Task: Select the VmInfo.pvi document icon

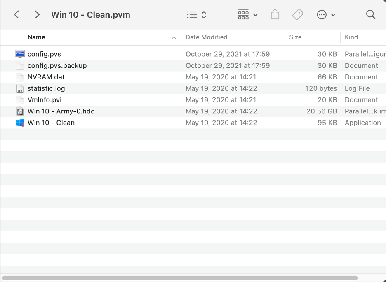Action: coord(20,100)
